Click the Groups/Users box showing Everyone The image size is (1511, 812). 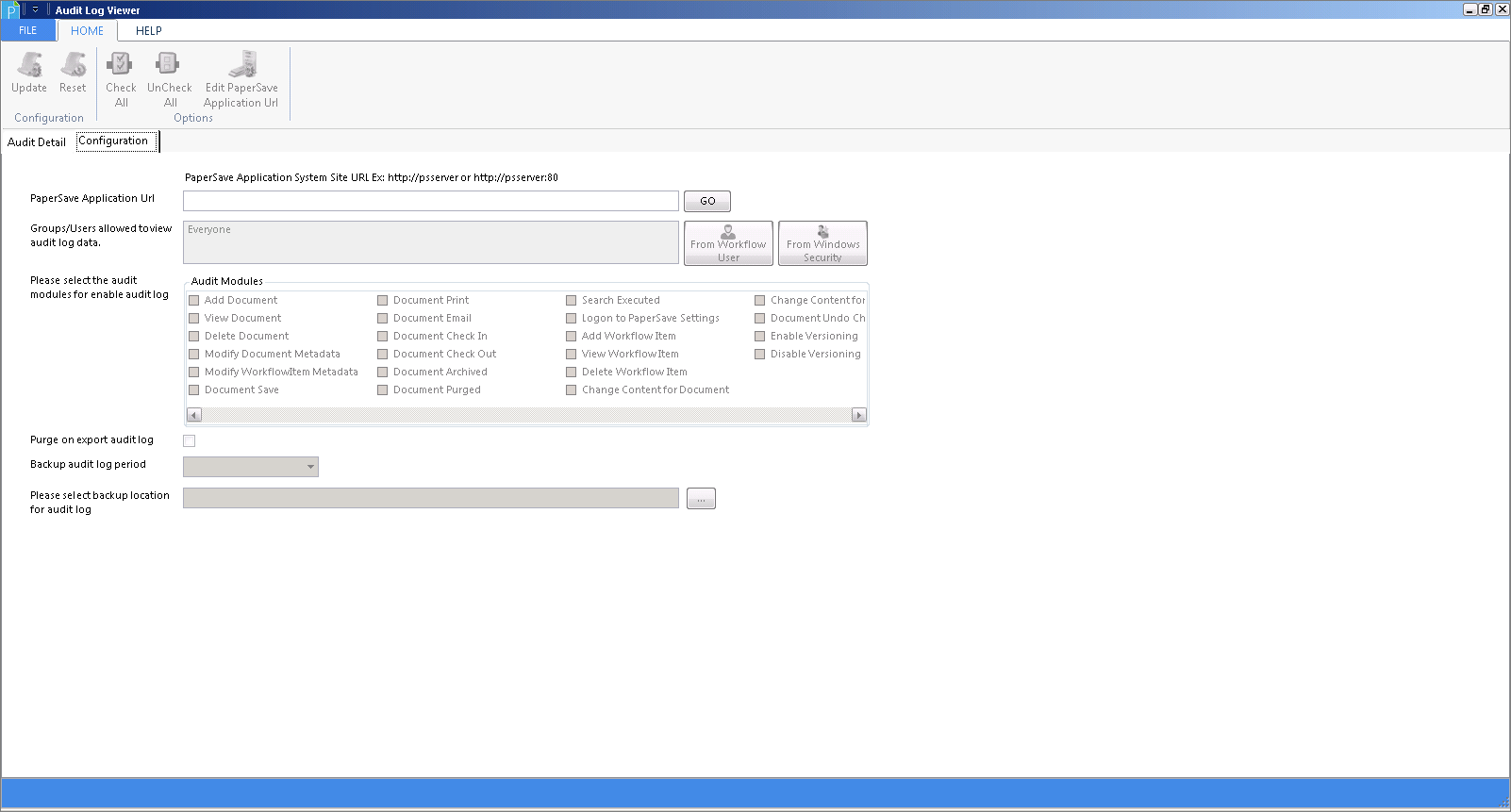click(431, 242)
